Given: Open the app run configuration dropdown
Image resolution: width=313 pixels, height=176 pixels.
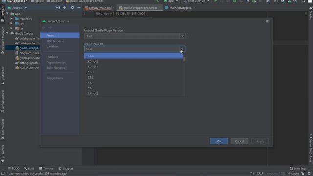Looking at the screenshot, I should tap(171, 1).
